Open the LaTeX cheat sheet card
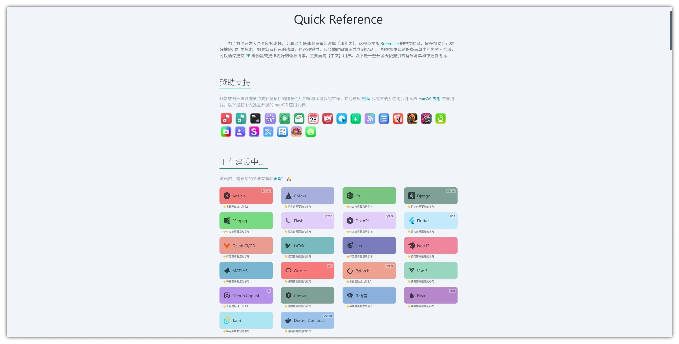 pos(307,245)
